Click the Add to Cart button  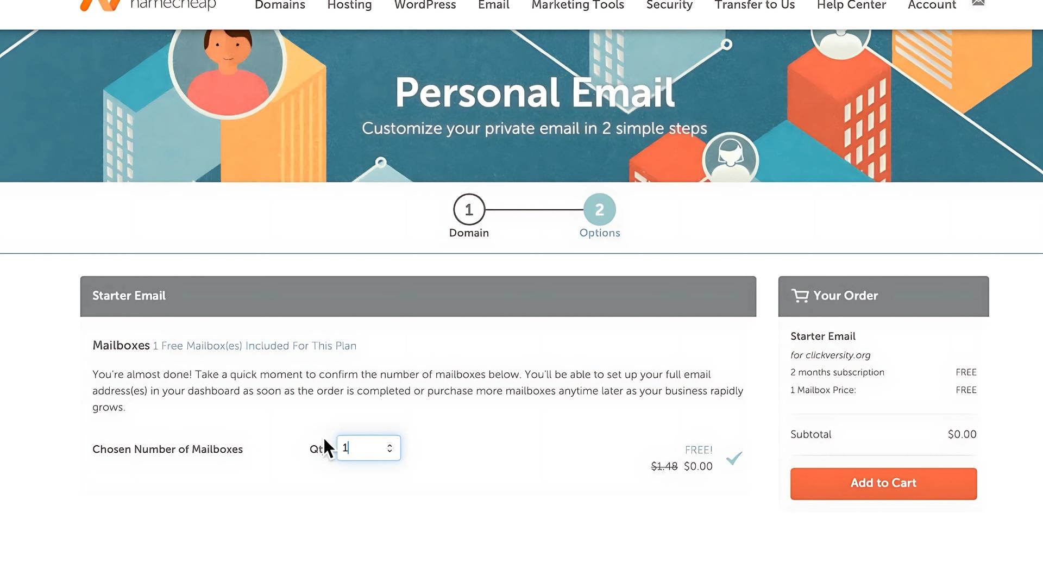point(883,484)
